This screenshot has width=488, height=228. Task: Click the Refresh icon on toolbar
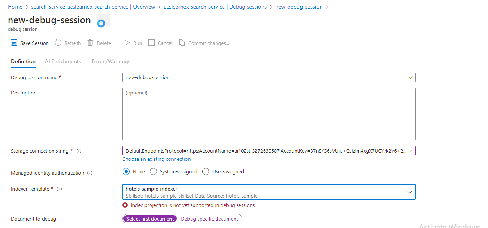[57, 42]
